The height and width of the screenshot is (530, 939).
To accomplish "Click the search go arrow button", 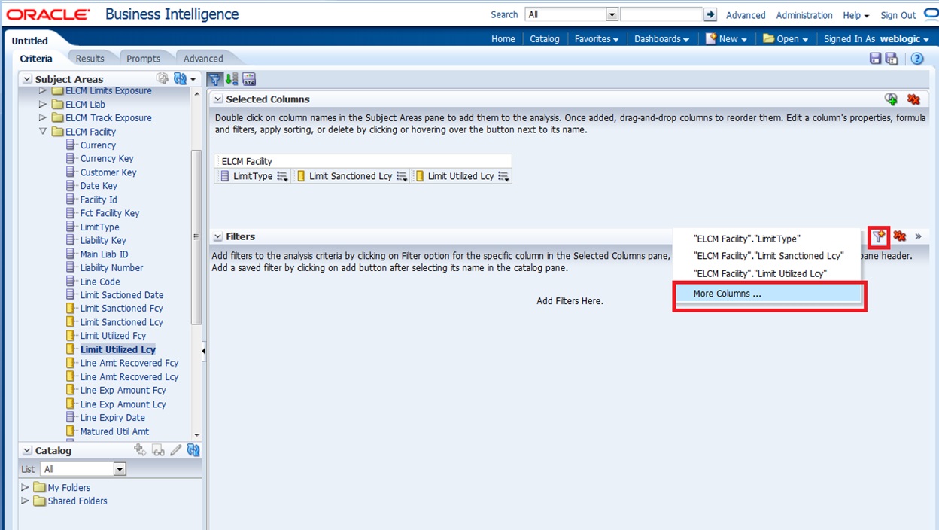I will point(710,14).
